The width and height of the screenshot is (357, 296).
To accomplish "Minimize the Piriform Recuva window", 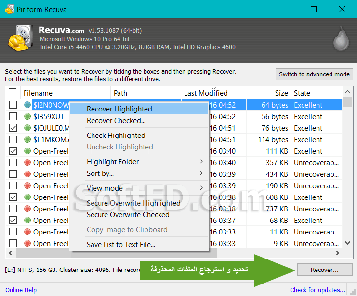I will tap(286, 9).
